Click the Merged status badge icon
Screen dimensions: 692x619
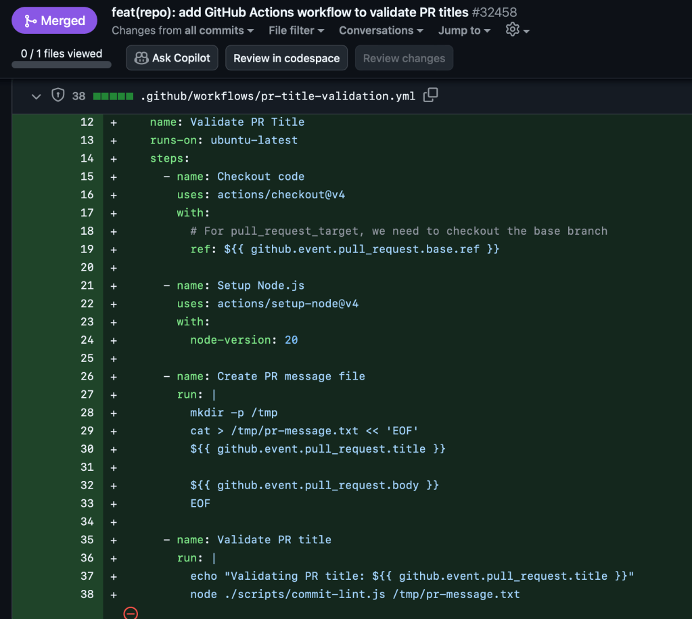tap(30, 21)
